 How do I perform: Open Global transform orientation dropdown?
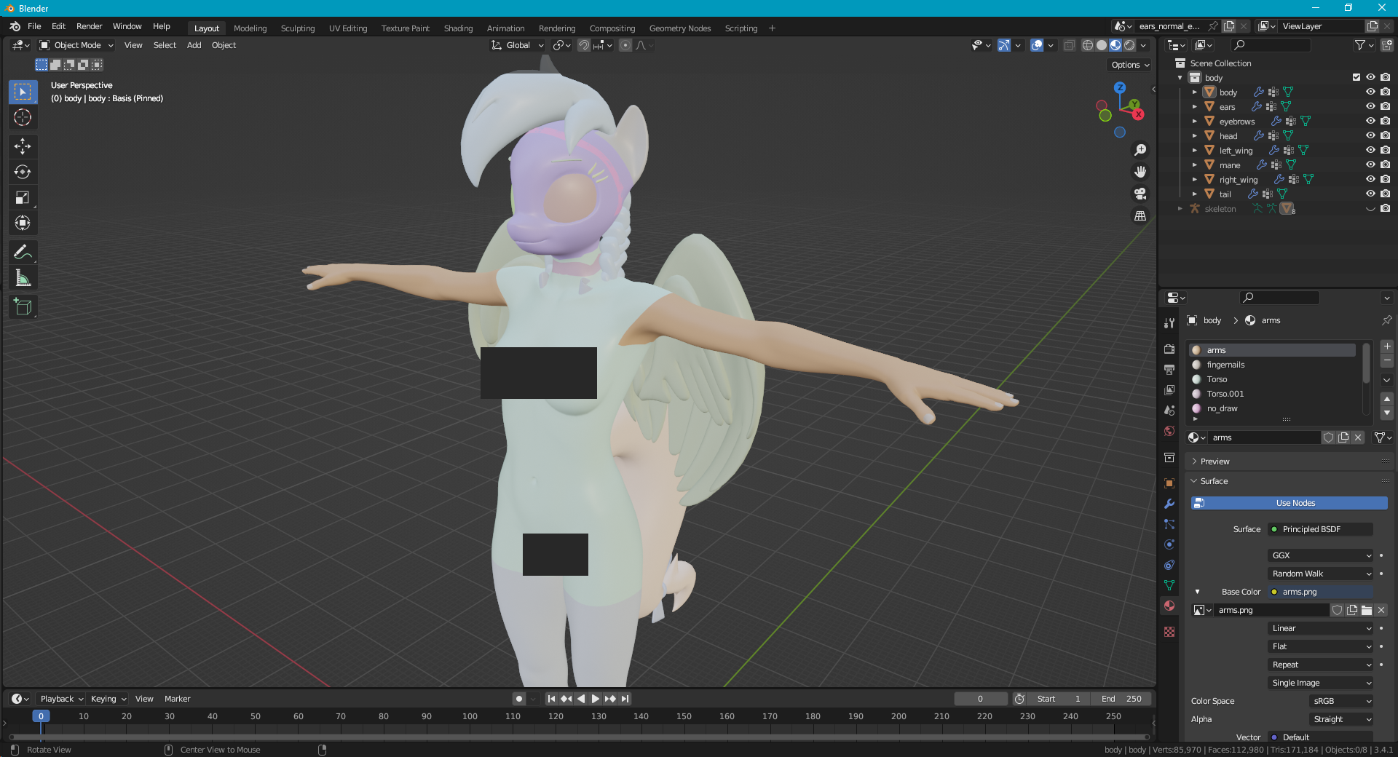518,45
